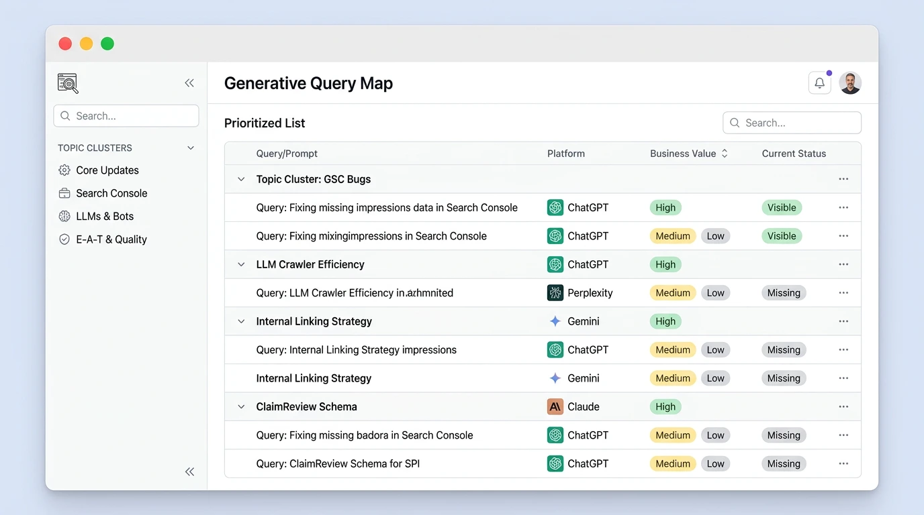Collapse the Topic Cluster: GSC Bugs group
Screen dimensions: 924x515
pyautogui.click(x=240, y=179)
